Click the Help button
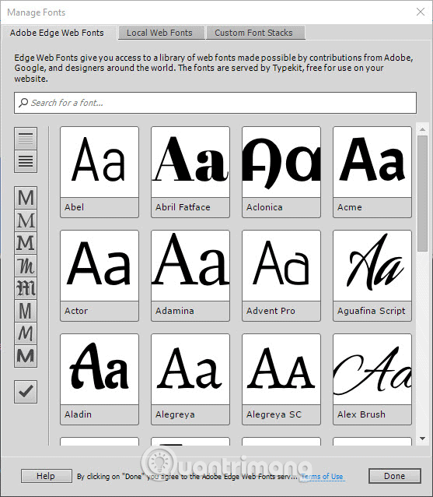The width and height of the screenshot is (433, 497). (x=47, y=476)
